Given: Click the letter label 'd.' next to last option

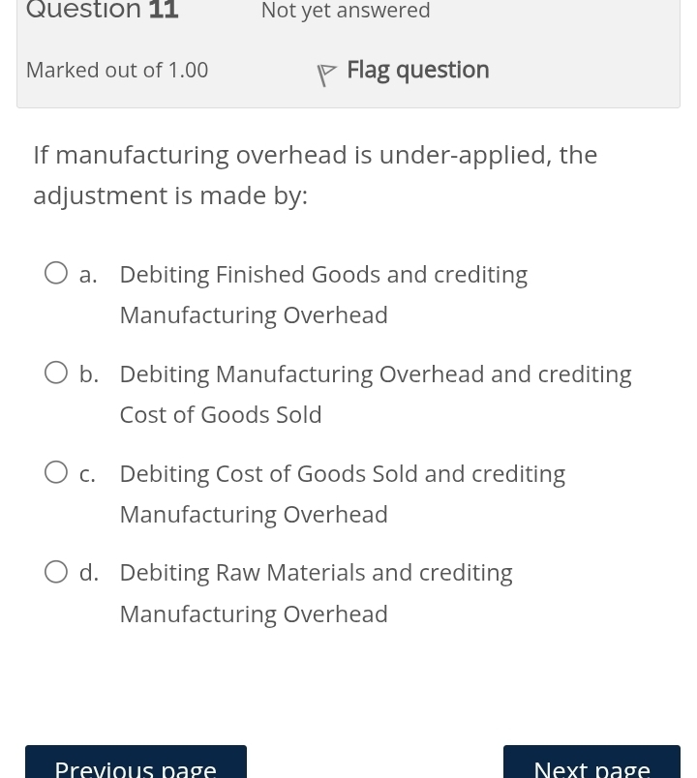Looking at the screenshot, I should click(x=89, y=572).
